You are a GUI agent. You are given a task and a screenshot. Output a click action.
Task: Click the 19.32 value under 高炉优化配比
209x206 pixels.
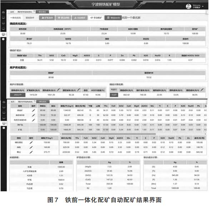point(149,77)
